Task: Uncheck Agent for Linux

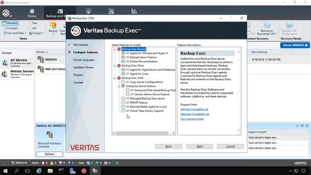Action: [123, 74]
